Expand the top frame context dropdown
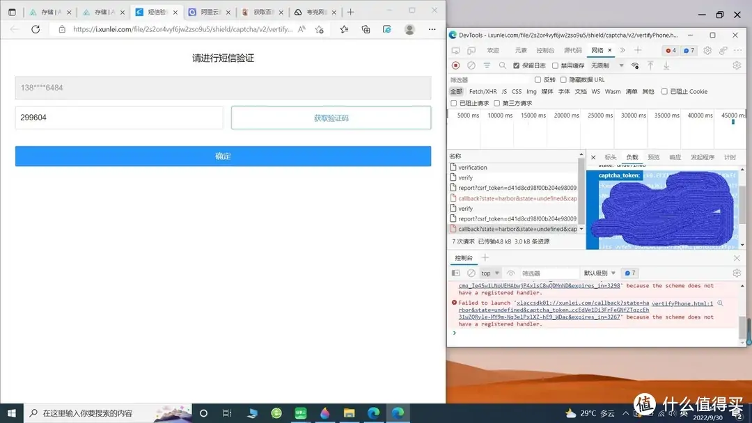 (491, 272)
